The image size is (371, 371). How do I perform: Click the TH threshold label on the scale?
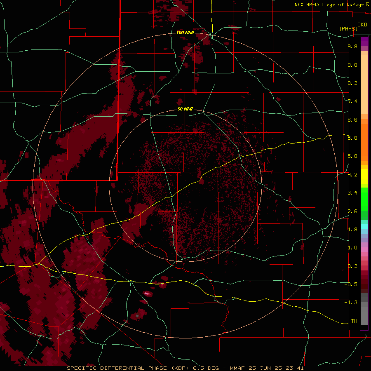coord(354,321)
